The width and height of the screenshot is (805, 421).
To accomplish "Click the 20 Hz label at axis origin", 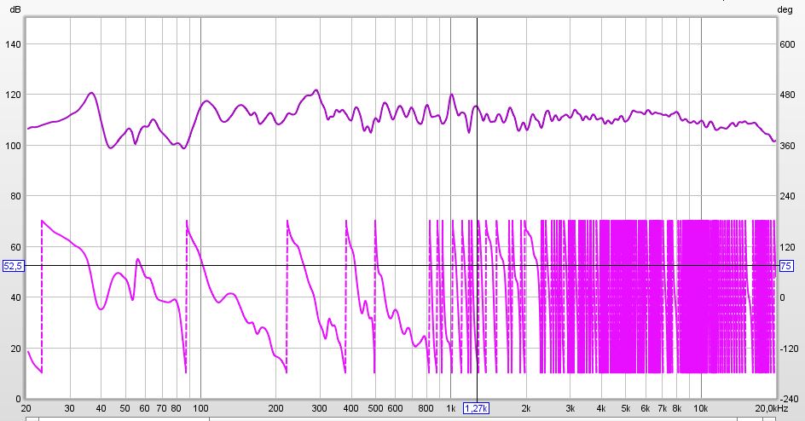I will (27, 408).
